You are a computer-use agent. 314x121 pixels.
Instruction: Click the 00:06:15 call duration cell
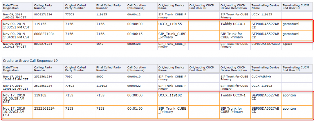(x=142, y=36)
